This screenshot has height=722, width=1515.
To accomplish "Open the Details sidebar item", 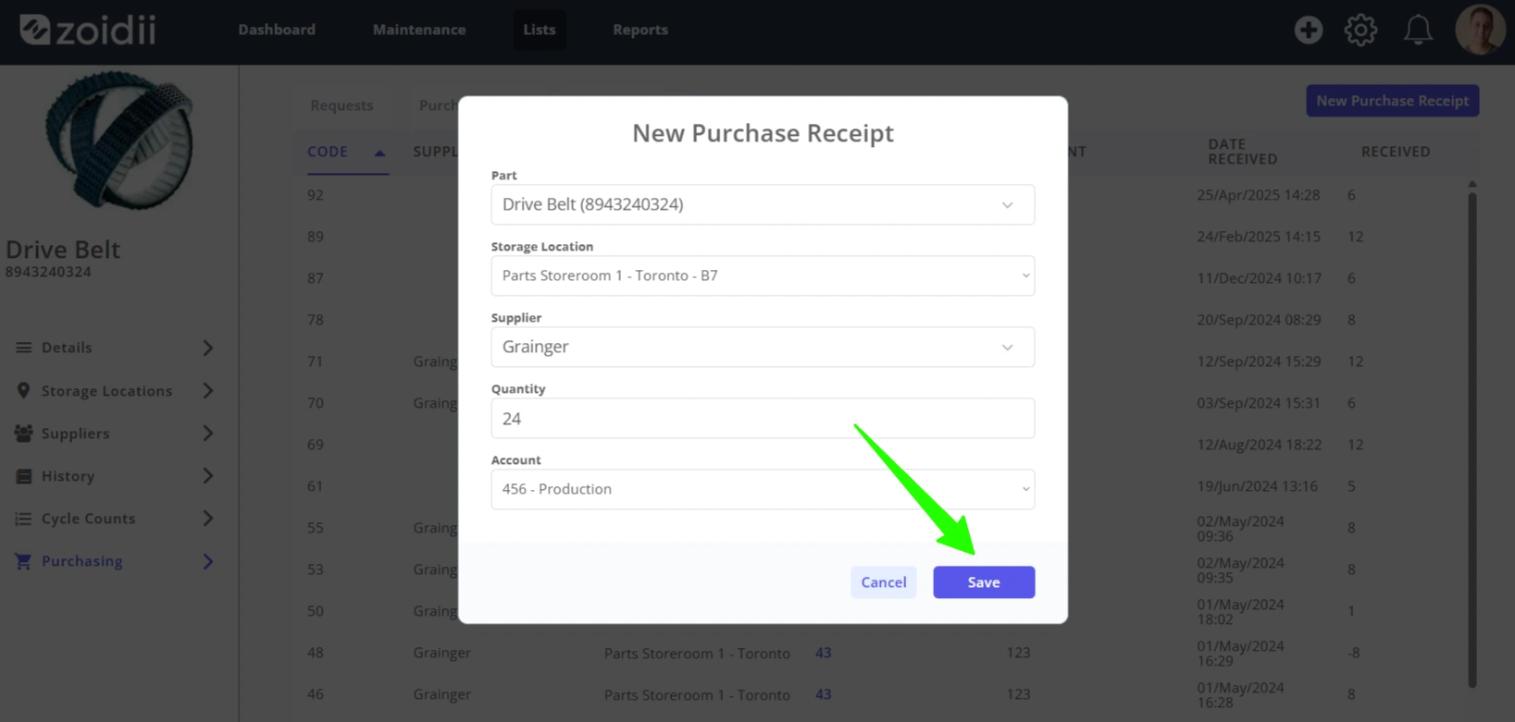I will (x=115, y=348).
